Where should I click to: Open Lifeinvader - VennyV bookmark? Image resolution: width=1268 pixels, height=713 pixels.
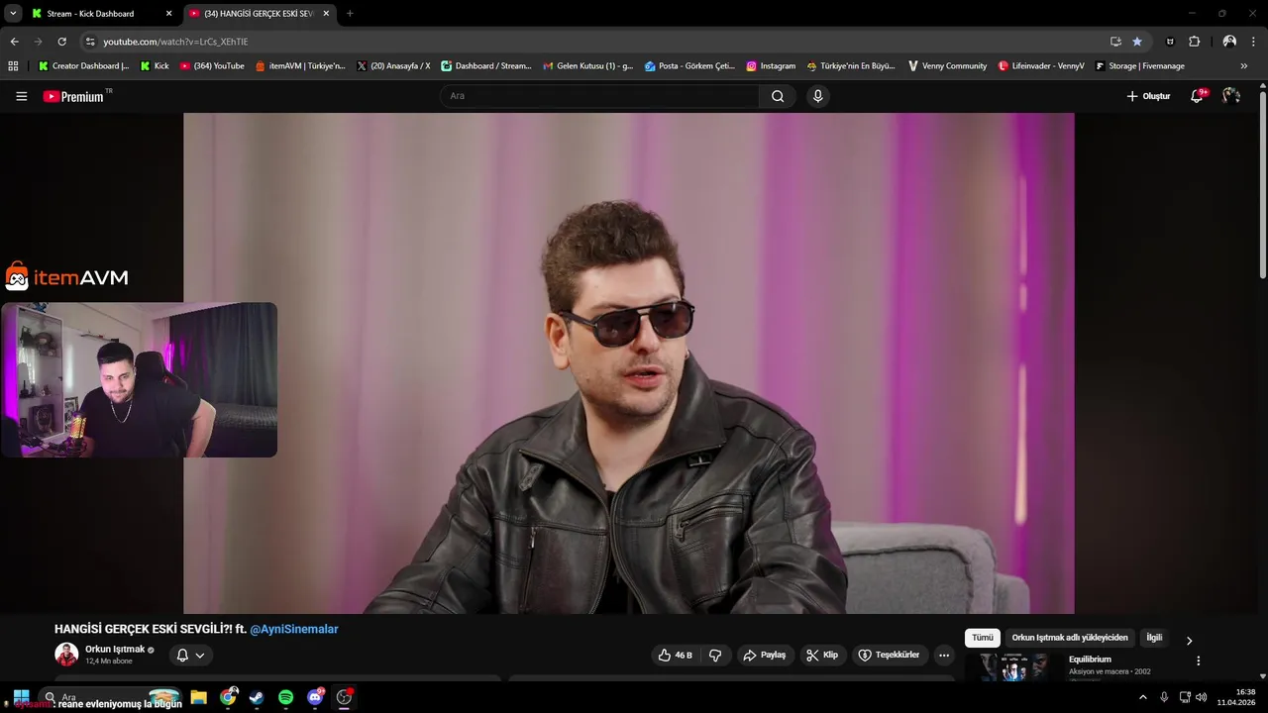[1041, 66]
